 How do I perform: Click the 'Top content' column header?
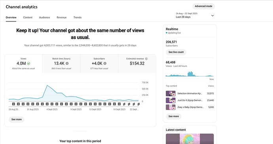(171, 86)
